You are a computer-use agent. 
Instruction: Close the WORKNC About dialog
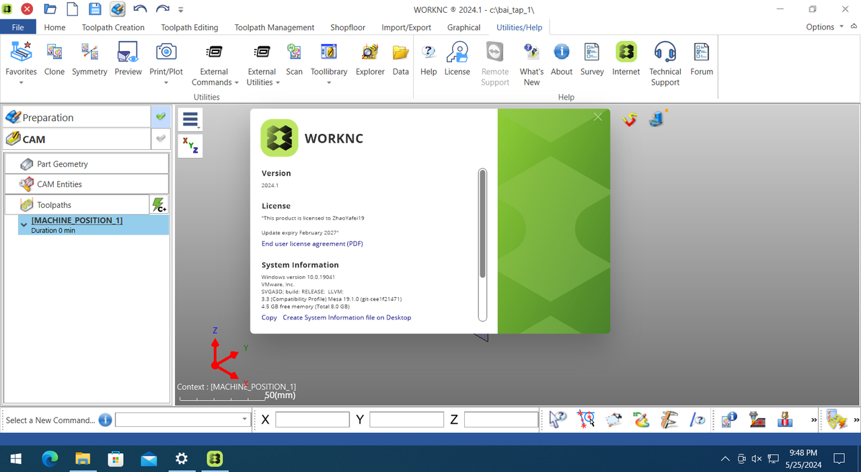click(598, 117)
